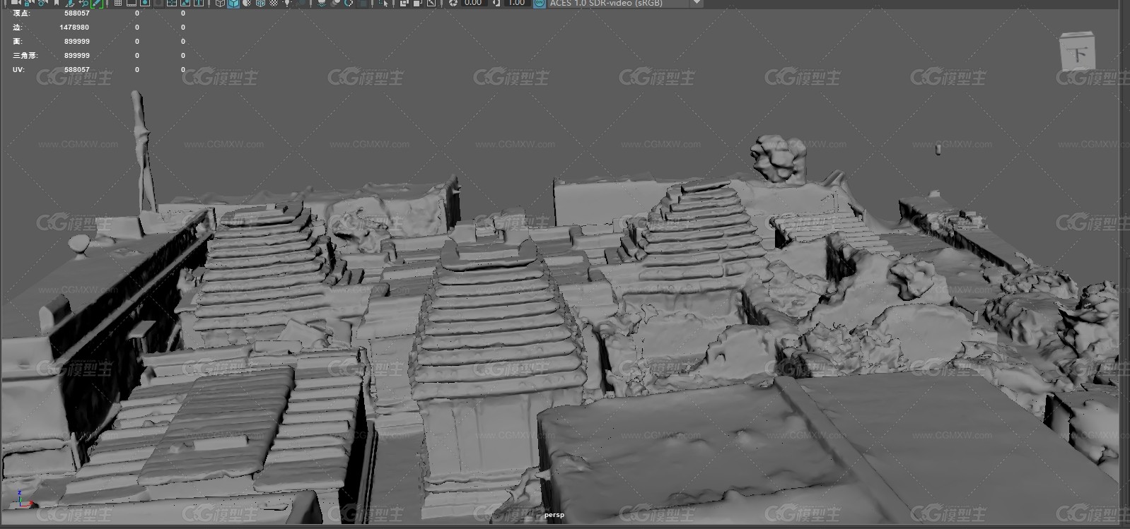Image resolution: width=1130 pixels, height=529 pixels.
Task: Click the Multisample Anti-aliasing icon
Action: coord(349,4)
